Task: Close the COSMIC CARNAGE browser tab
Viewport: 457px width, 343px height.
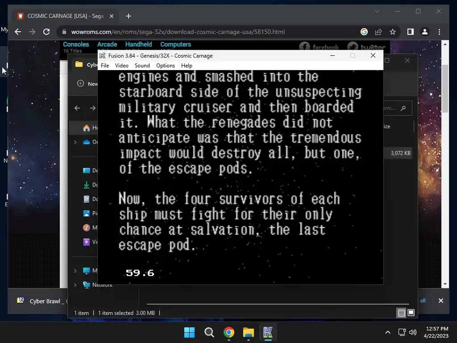Action: (x=111, y=17)
